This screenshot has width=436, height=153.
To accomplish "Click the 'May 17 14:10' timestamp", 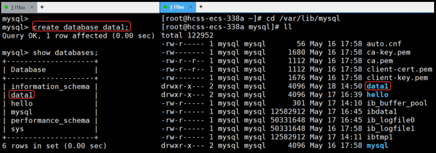I will click(336, 103).
